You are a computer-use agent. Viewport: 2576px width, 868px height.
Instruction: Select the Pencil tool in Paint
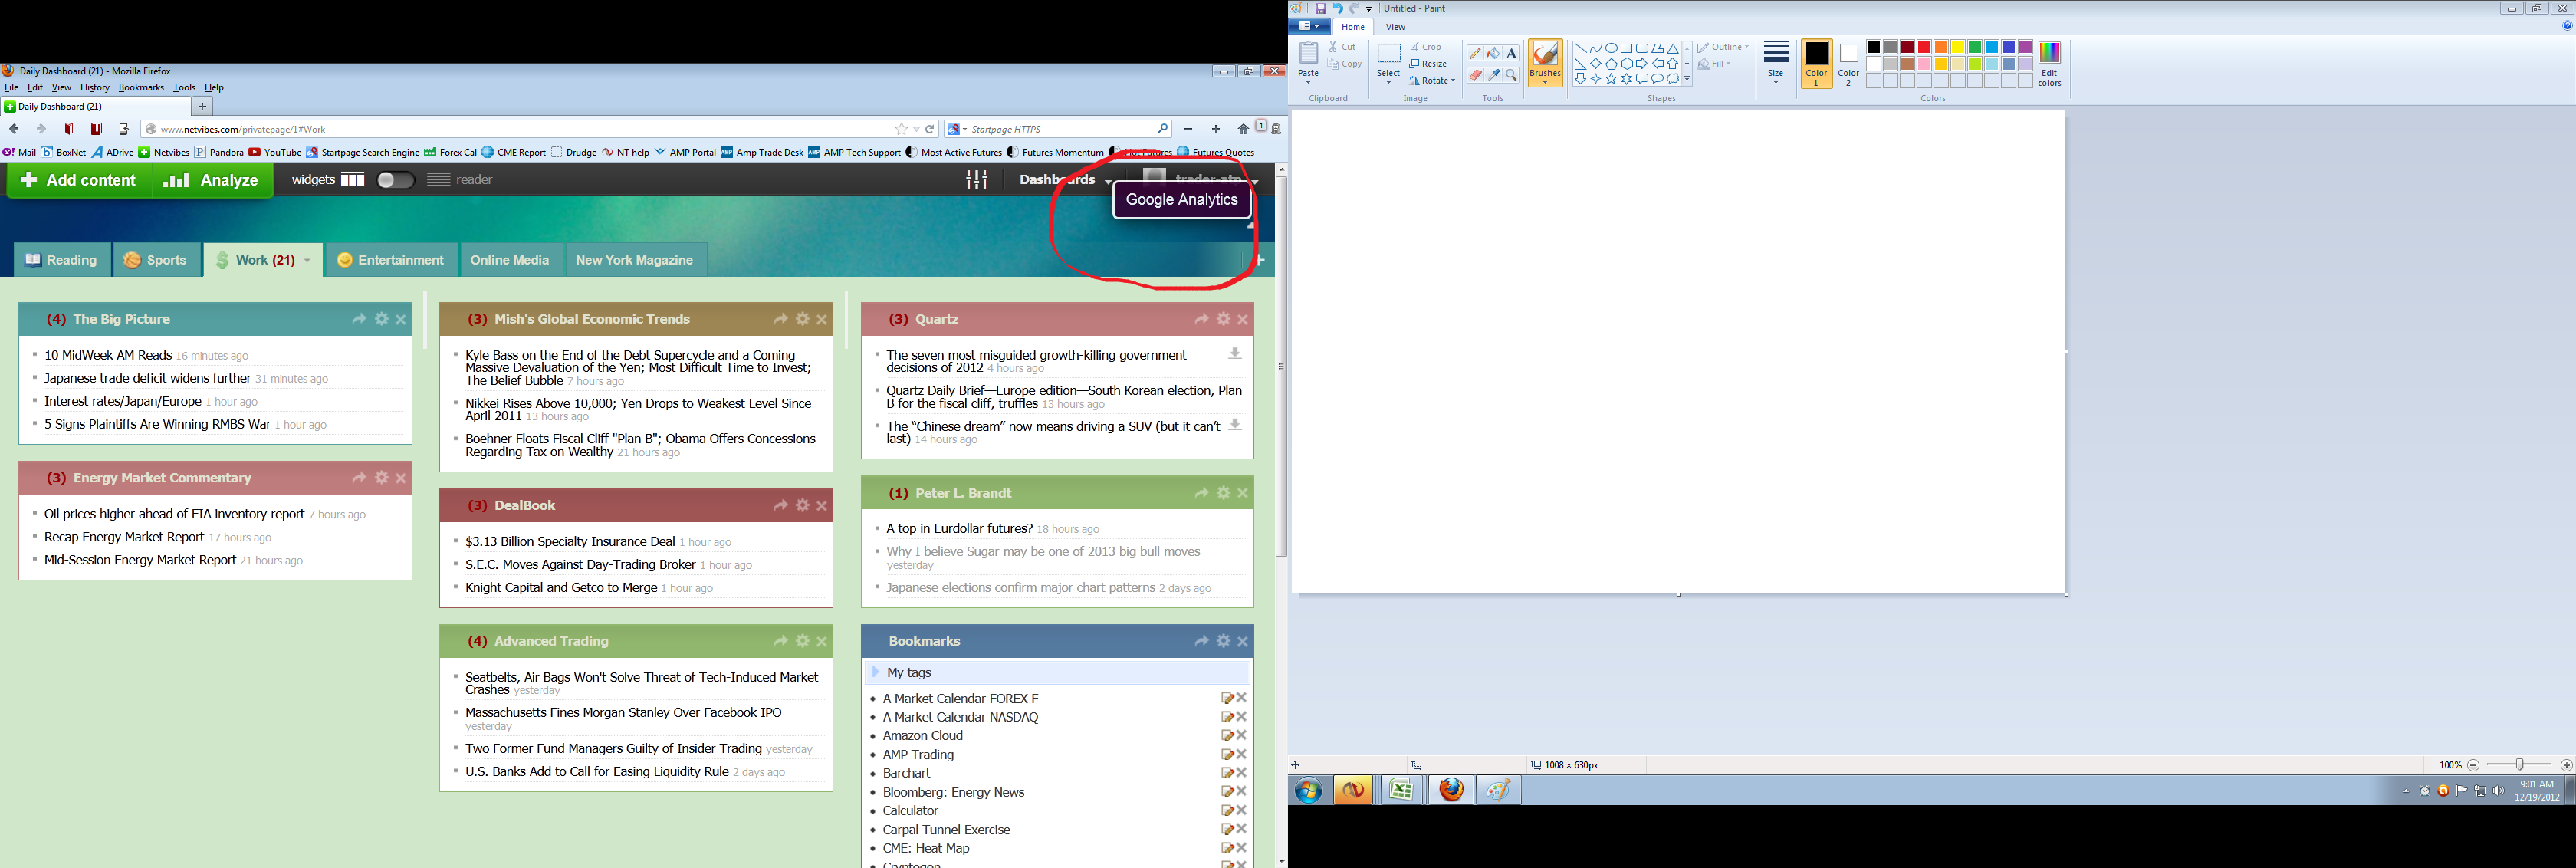point(1475,54)
